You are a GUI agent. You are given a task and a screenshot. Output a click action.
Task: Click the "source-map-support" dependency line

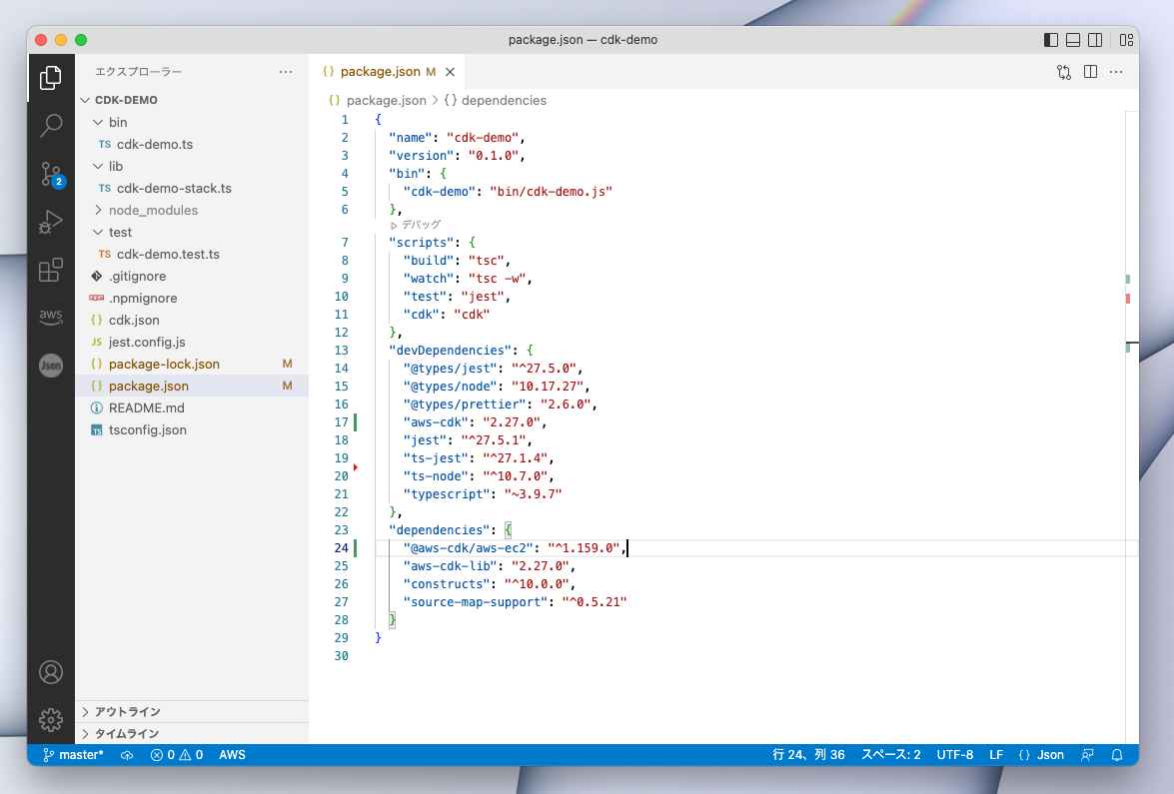click(515, 602)
